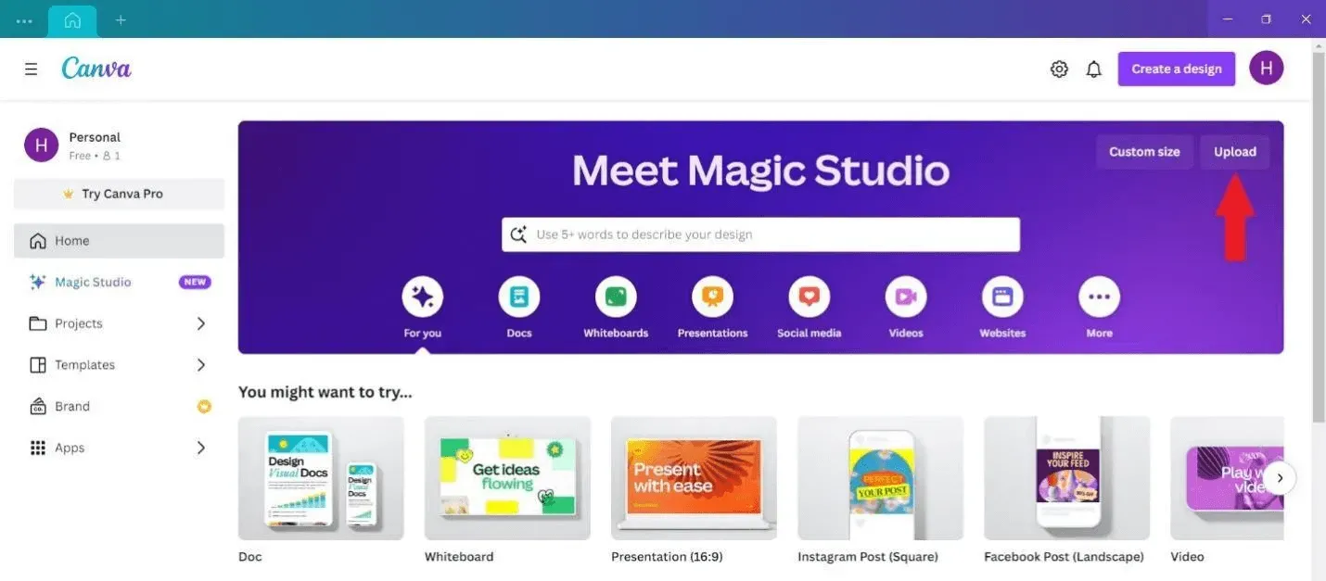Expand the Apps sidebar chevron
This screenshot has height=581, width=1326.
[201, 448]
